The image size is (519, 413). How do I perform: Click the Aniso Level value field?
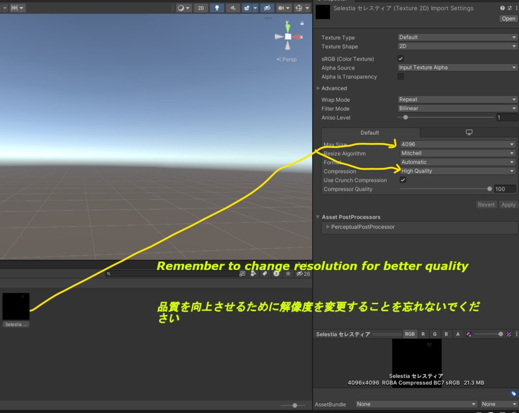tap(507, 117)
